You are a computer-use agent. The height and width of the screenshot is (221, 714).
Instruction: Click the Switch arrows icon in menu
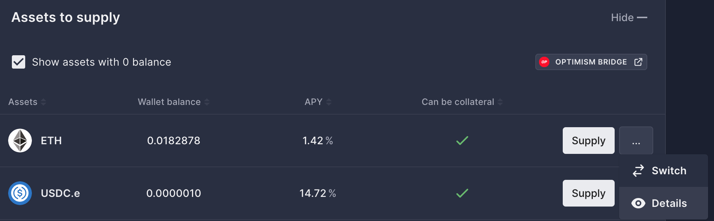pyautogui.click(x=638, y=171)
